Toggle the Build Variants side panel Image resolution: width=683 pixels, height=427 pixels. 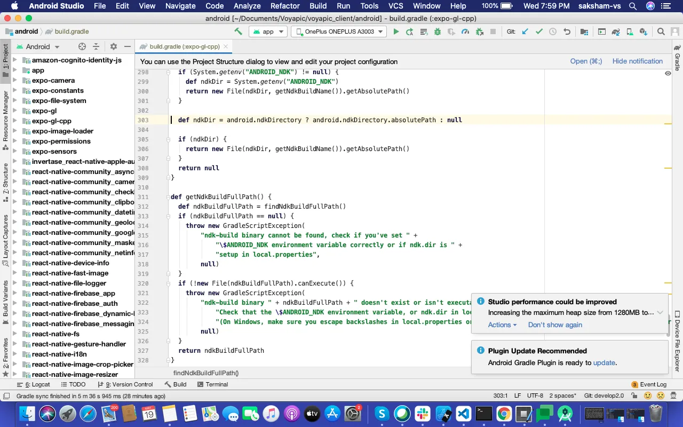pos(6,299)
